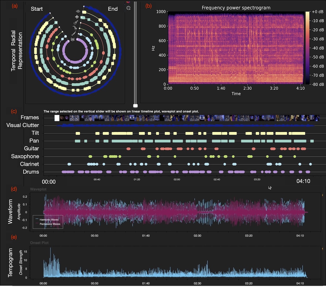Click the first Clarinet marker on timeline

69,164
